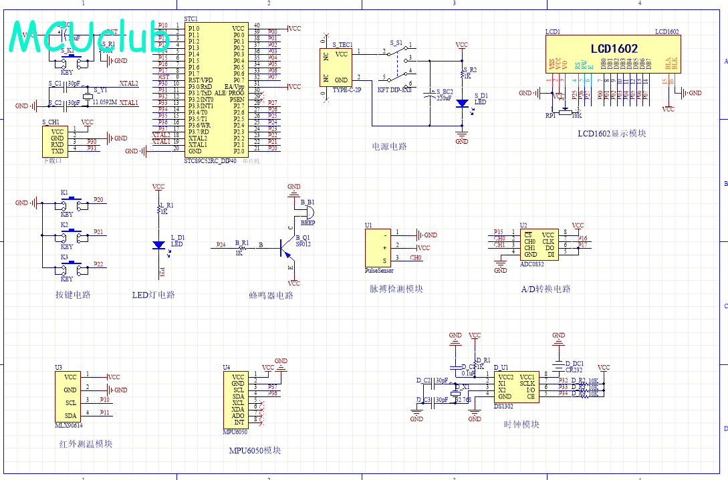Click the P10 net label on MLX90614 SCL
This screenshot has width=728, height=480.
(105, 400)
